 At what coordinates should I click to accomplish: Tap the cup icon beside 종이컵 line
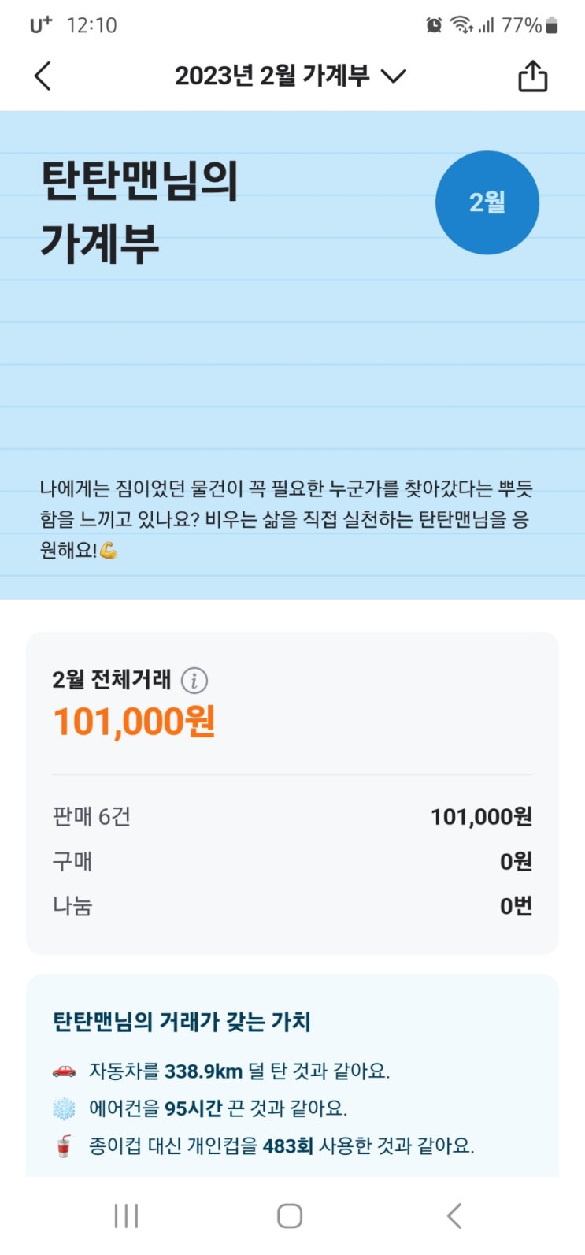(x=64, y=1145)
